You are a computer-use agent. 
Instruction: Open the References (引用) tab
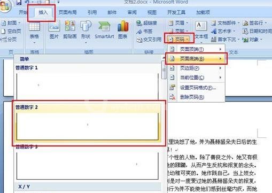92,12
